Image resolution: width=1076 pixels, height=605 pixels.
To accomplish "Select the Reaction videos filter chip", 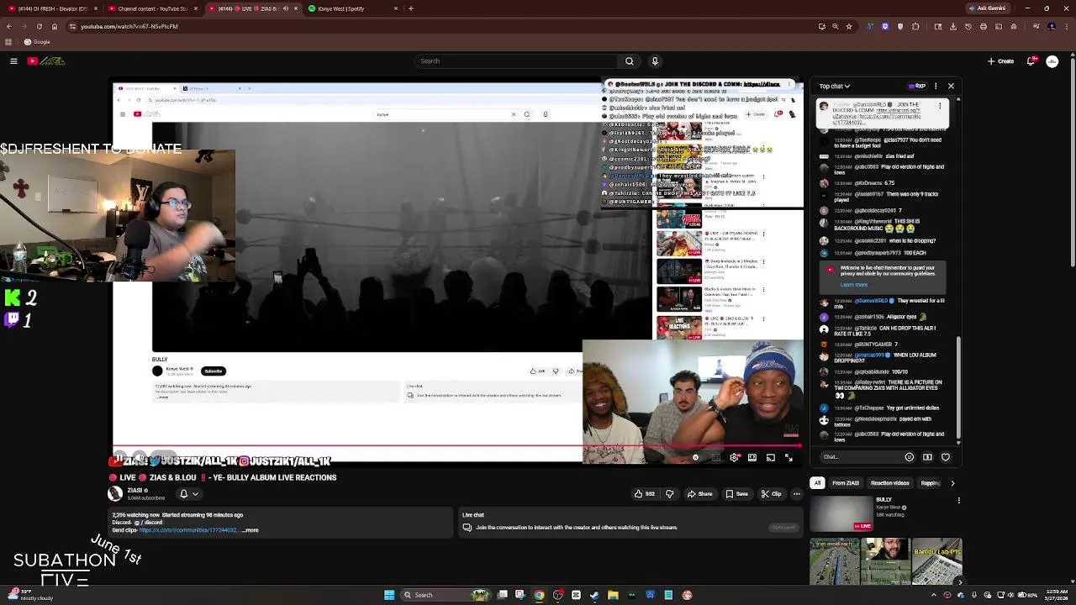I will 889,483.
